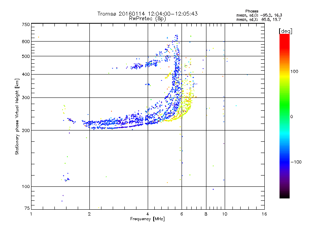Click 'mean, sd,X: 85.5, 19.7' text
Image resolution: width=311 pixels, height=233 pixels.
(x=259, y=19)
